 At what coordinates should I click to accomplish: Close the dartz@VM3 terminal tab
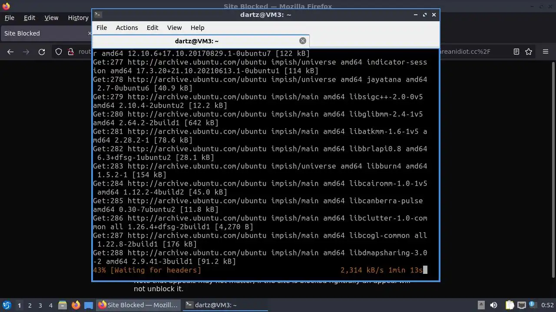coord(303,41)
